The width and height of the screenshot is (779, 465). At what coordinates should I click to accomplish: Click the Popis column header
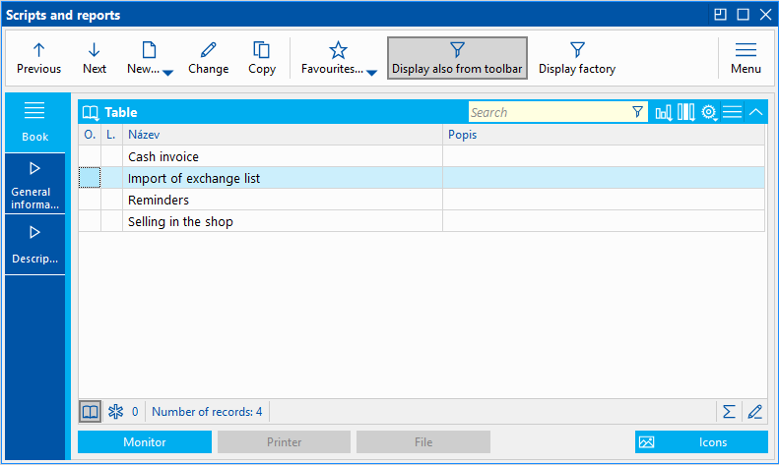604,135
